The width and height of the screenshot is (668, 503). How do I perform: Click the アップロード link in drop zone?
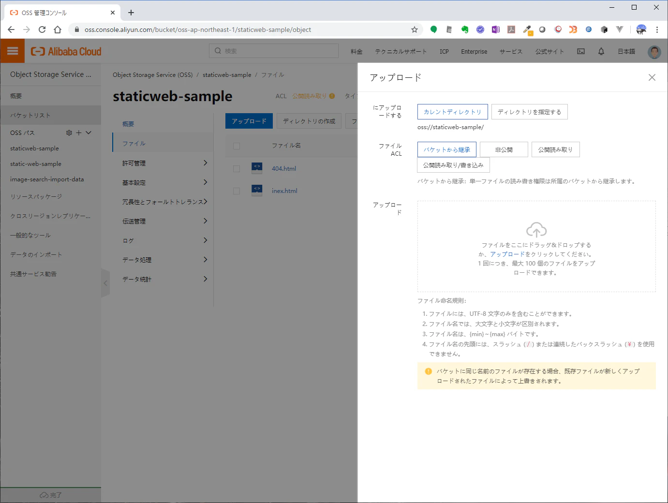pyautogui.click(x=507, y=254)
